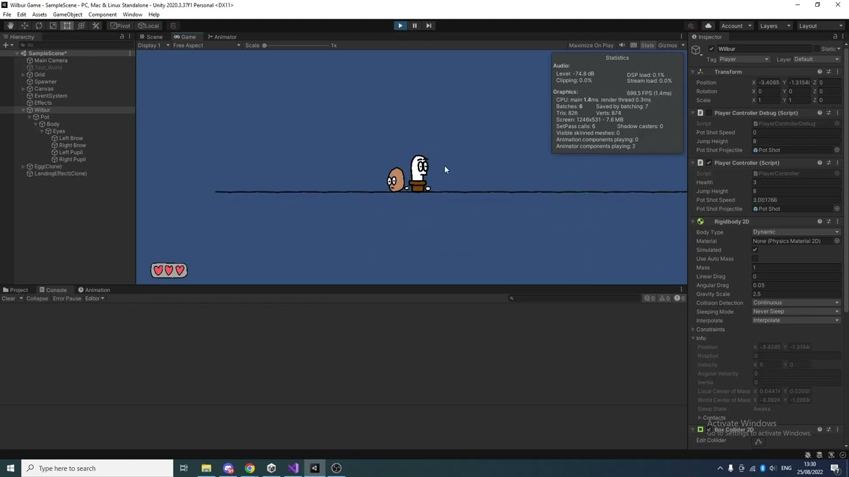The width and height of the screenshot is (849, 477).
Task: Open the Tag dropdown set to Player
Action: click(743, 59)
